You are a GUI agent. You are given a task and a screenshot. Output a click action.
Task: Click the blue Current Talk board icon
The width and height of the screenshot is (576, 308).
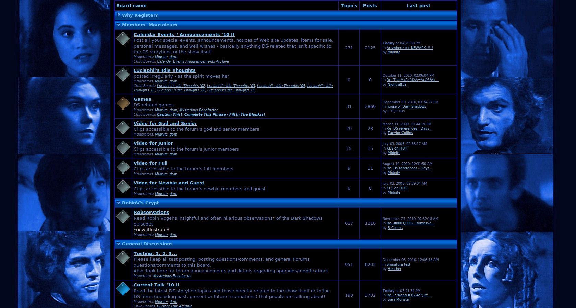(x=123, y=289)
